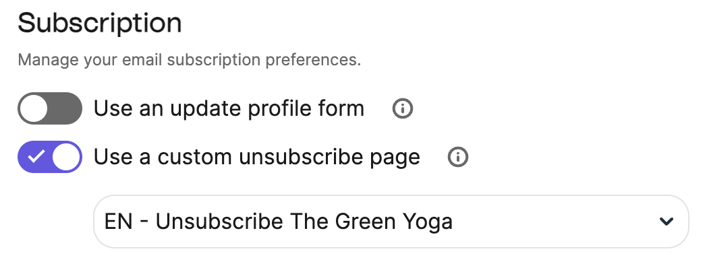The image size is (707, 272).
Task: Expand the unsubscribe page dropdown chevron
Action: (x=667, y=222)
